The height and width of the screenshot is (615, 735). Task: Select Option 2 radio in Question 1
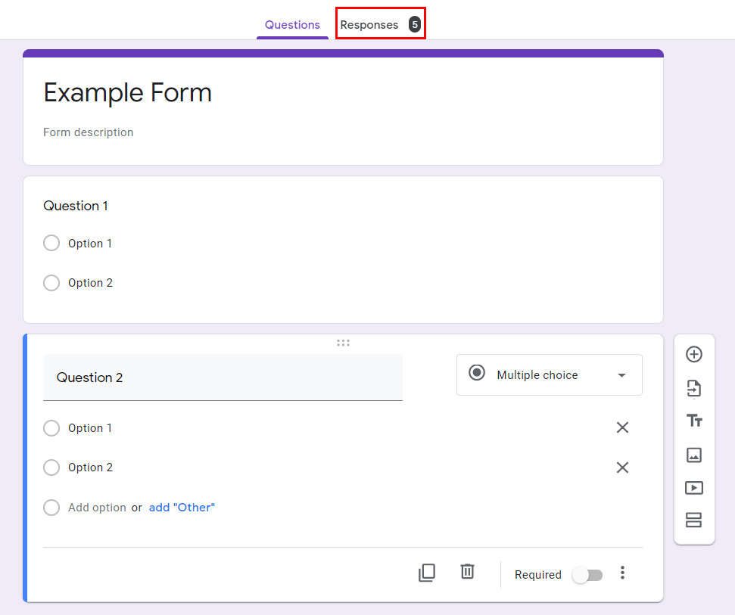[x=51, y=283]
